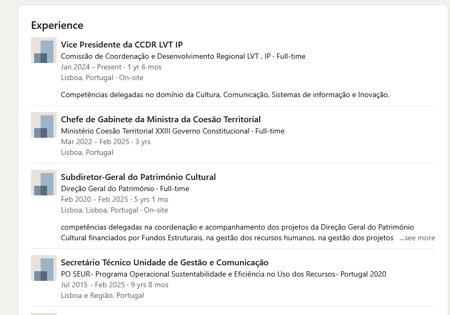450x315 pixels.
Task: Open company logo beside Chefe de Gabinete entry
Action: tap(44, 125)
